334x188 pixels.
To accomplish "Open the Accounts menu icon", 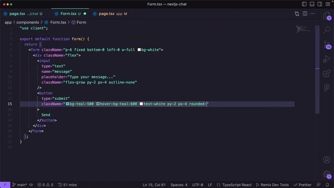I will click(327, 160).
